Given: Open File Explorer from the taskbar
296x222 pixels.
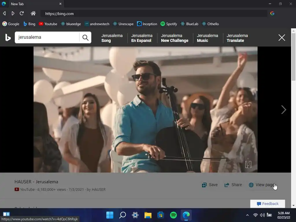Looking at the screenshot, I should coord(148,215).
